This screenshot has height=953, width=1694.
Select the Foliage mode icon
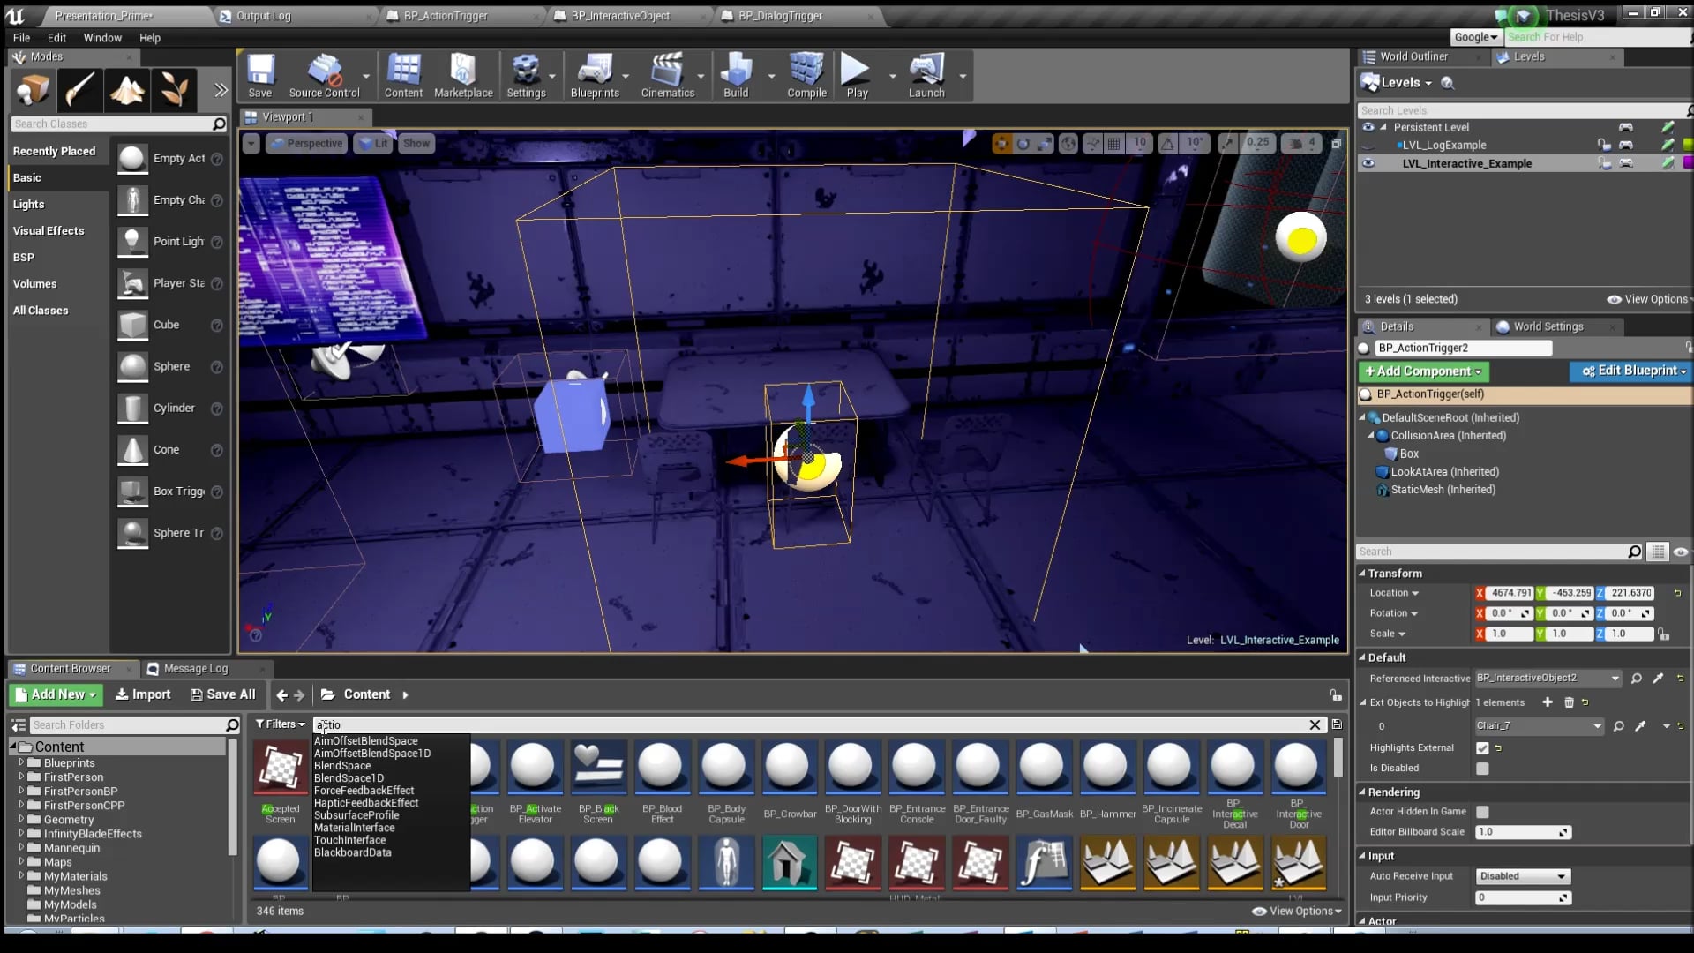click(174, 90)
